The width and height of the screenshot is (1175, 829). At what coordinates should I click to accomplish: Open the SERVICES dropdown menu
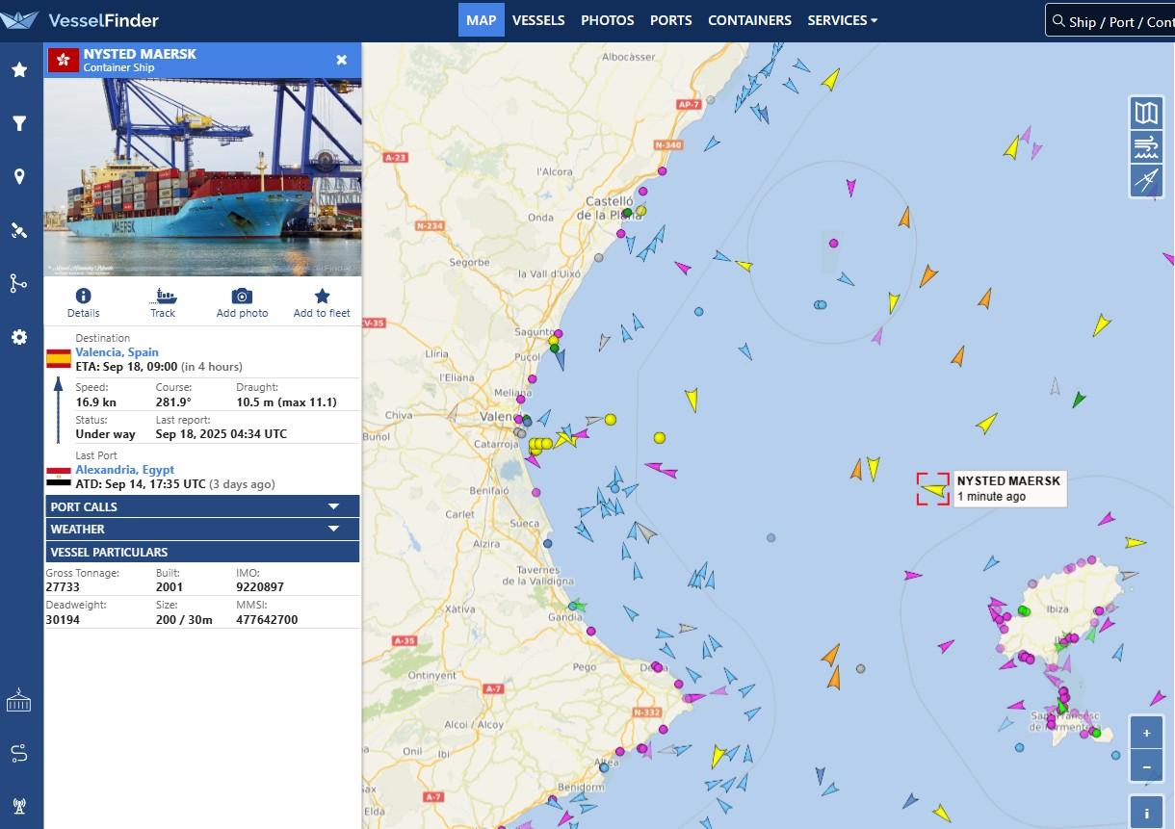[842, 19]
